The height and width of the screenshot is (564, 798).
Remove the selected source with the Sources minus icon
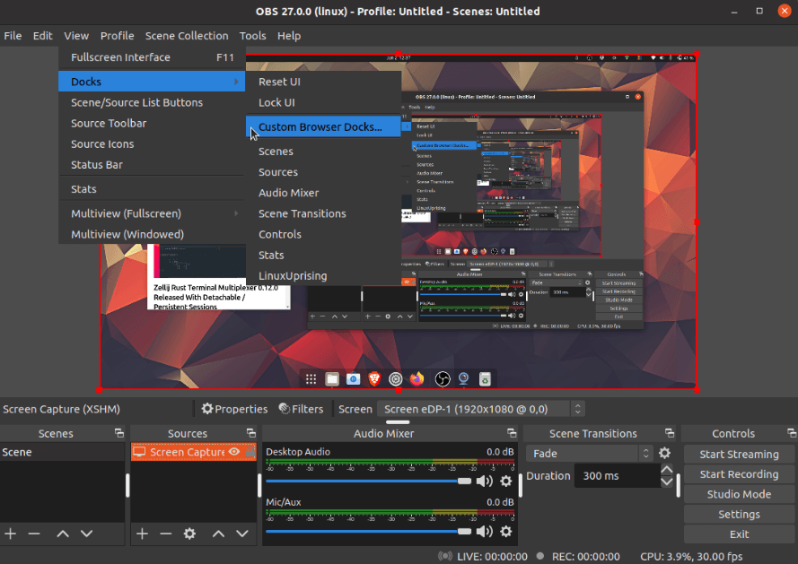point(166,534)
